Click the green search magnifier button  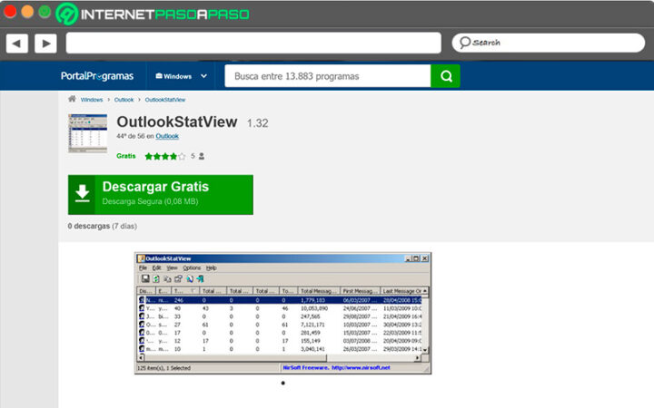445,76
